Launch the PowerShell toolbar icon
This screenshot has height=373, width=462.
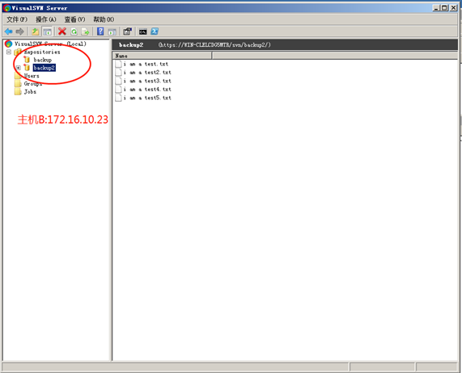[155, 31]
